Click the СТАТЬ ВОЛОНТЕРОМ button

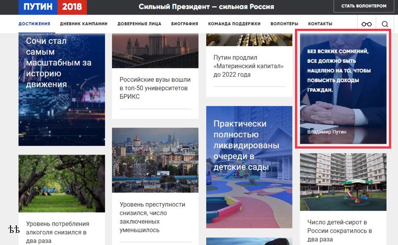click(x=364, y=6)
